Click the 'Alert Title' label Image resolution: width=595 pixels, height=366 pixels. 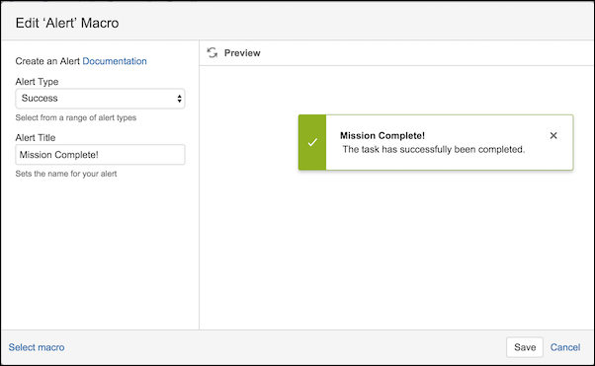[x=36, y=137]
